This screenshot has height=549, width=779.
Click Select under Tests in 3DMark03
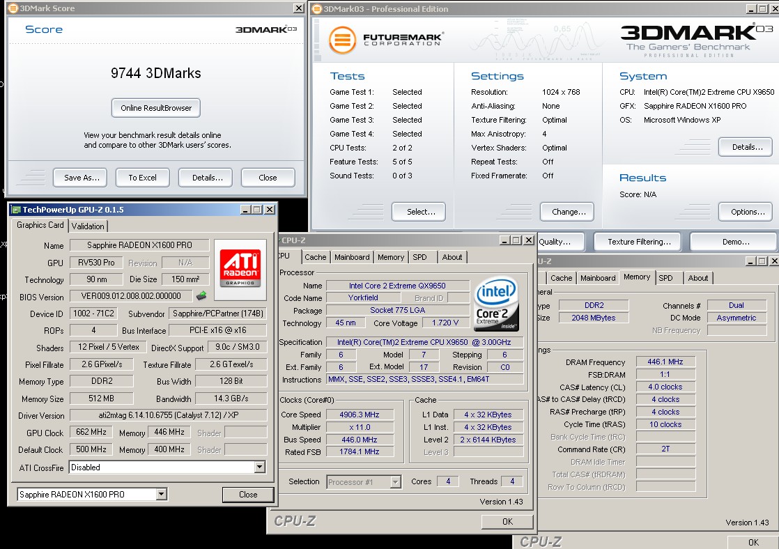click(x=418, y=212)
